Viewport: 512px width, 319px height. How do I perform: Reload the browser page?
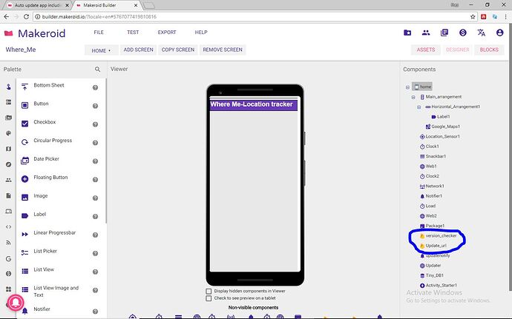coord(27,16)
